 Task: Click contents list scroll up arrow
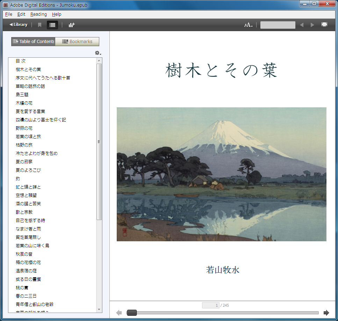pyautogui.click(x=99, y=60)
